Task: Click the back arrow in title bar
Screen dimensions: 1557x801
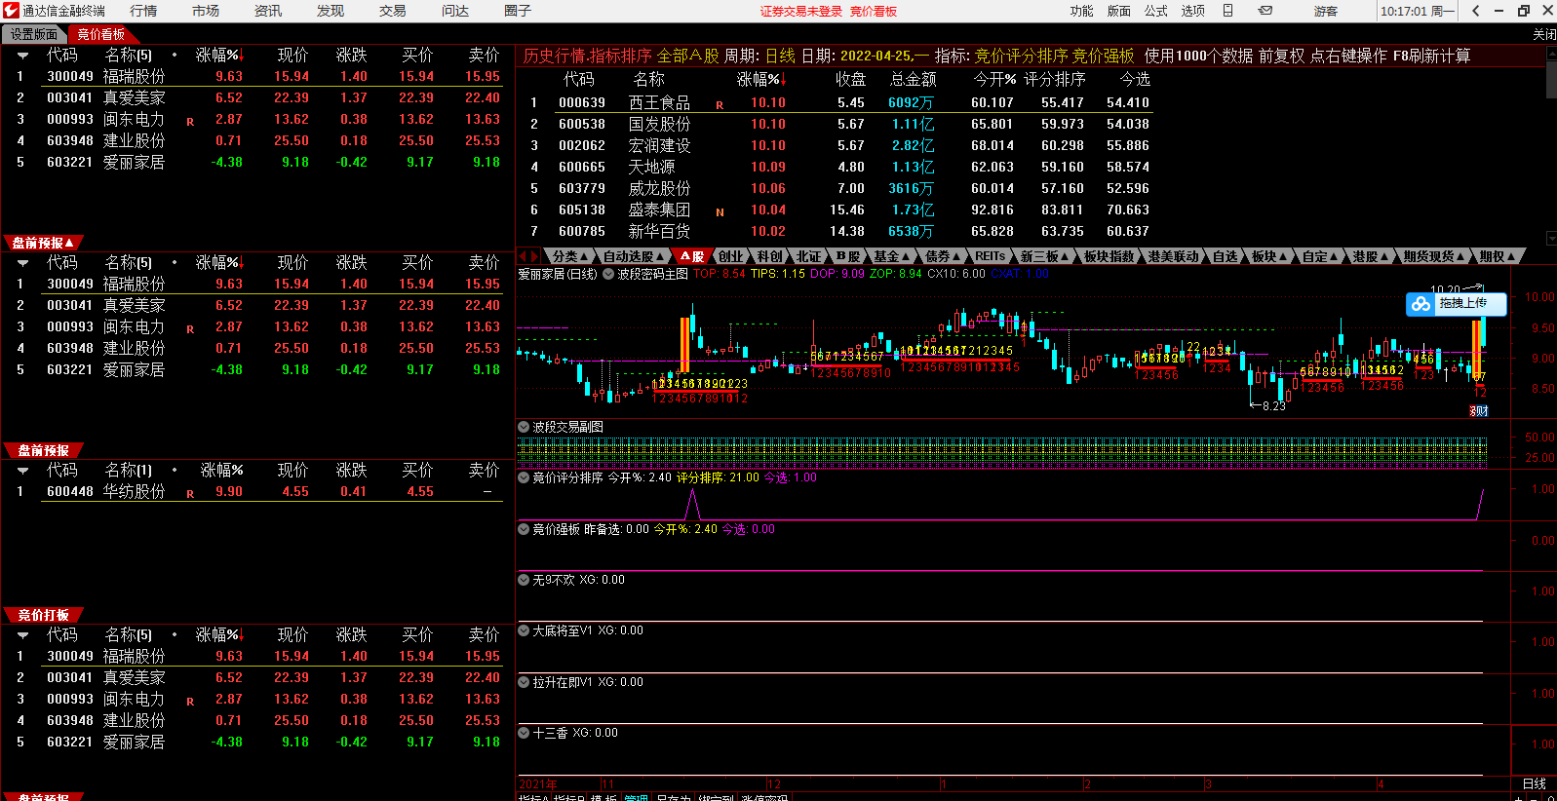Action: point(1476,11)
